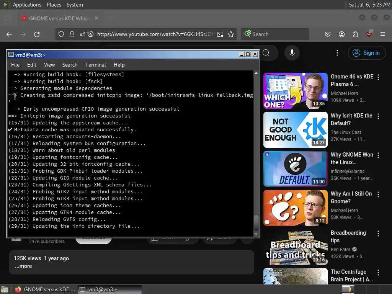Screen dimensions: 392x294
Task: Open the DEFAULT GNOME thumbnail video
Action: [x=296, y=169]
